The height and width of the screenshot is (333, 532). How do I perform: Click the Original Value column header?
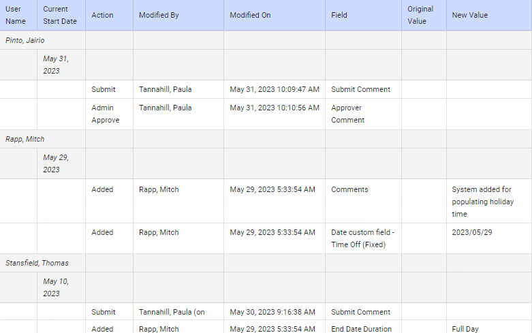tap(420, 15)
